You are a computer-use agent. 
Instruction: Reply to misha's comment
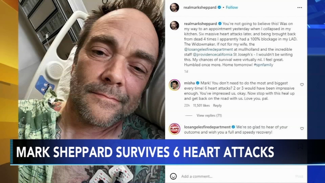click(x=217, y=106)
